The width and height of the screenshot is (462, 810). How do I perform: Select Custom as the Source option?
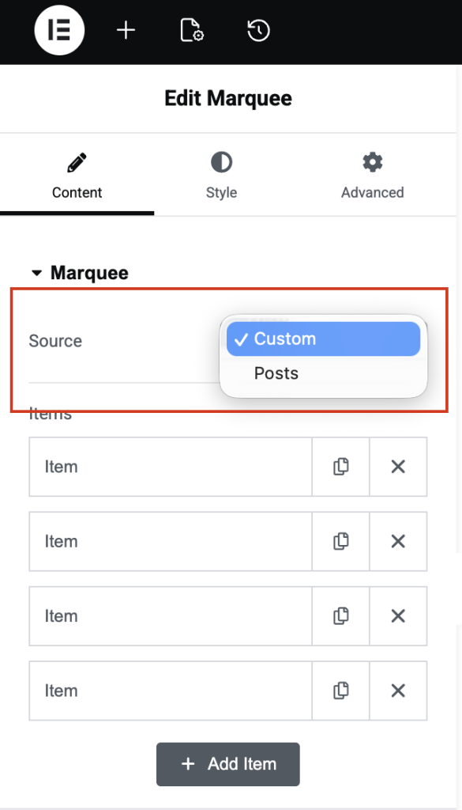click(x=323, y=339)
